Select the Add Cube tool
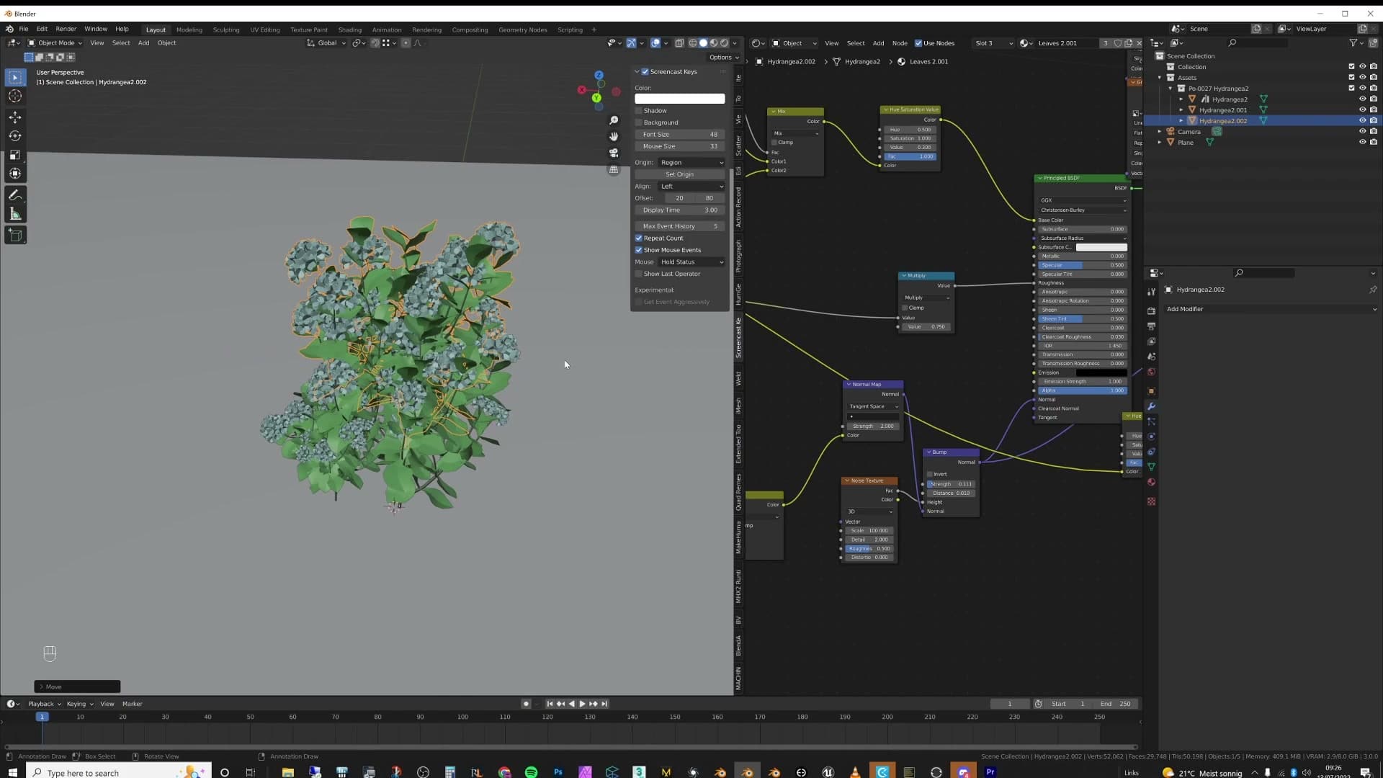The width and height of the screenshot is (1383, 778). coord(15,235)
